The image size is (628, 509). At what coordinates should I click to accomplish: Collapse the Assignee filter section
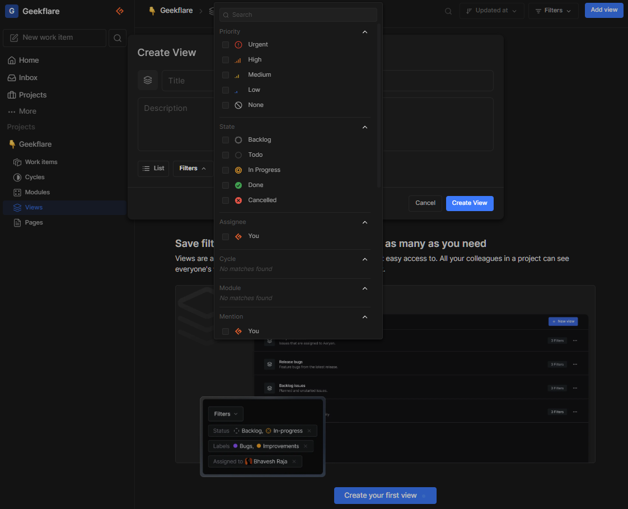pos(365,222)
